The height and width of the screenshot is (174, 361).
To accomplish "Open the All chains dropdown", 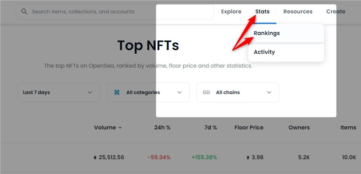I will tap(238, 93).
